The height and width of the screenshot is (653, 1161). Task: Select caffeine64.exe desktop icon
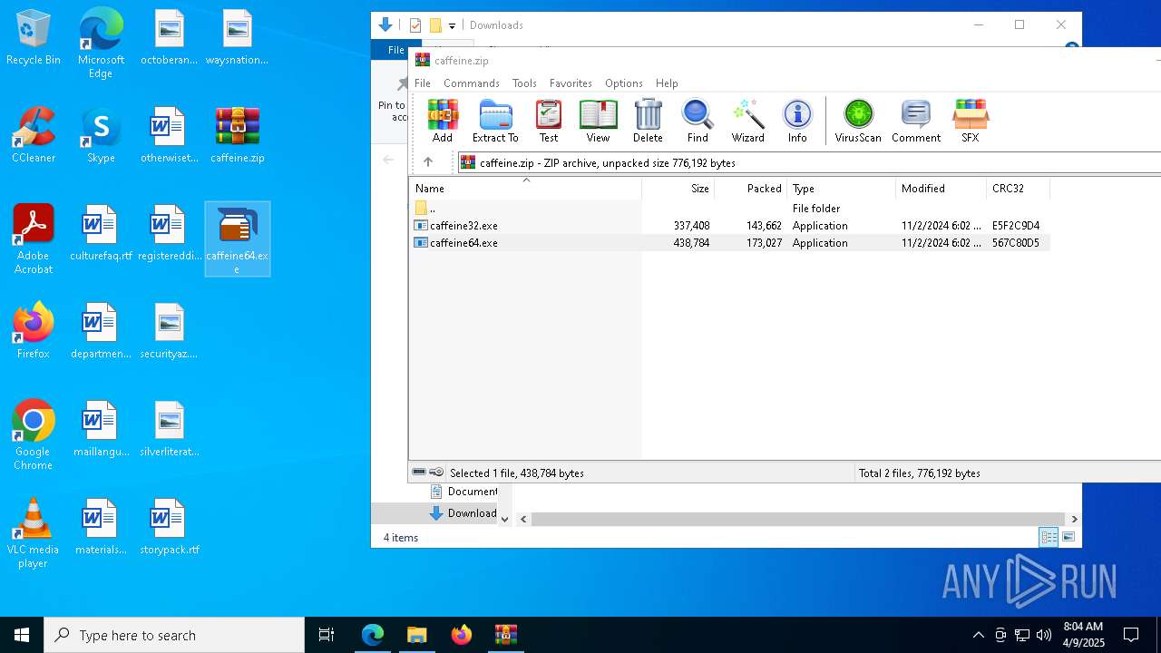coord(238,239)
